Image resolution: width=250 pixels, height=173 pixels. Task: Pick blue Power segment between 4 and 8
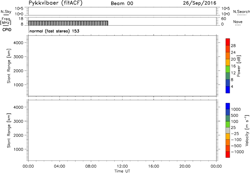(228, 83)
